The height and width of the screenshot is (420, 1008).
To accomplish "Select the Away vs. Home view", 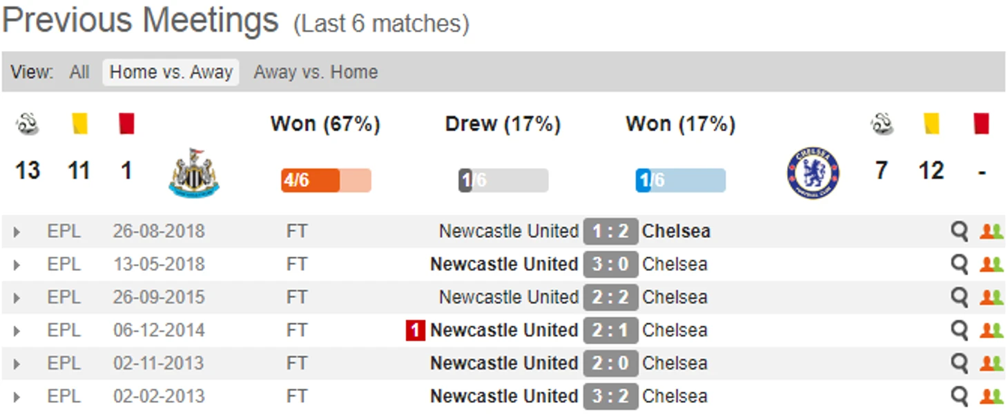I will point(316,72).
